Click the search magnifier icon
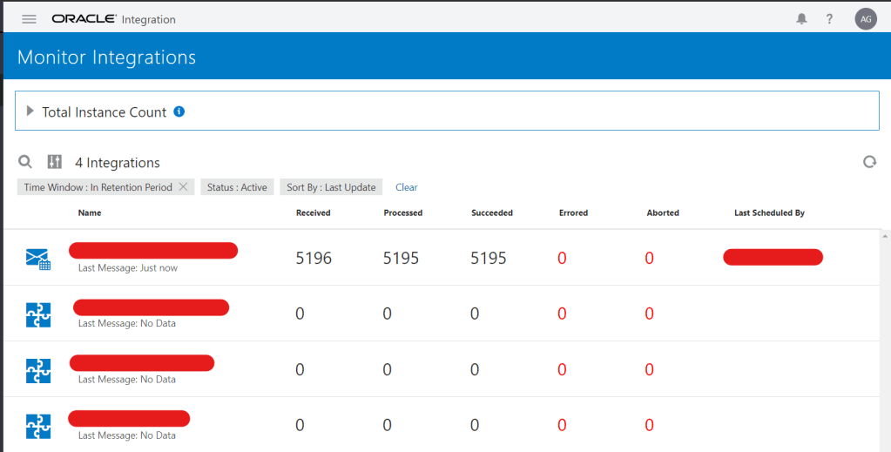Screen dimensions: 891x452 point(25,162)
